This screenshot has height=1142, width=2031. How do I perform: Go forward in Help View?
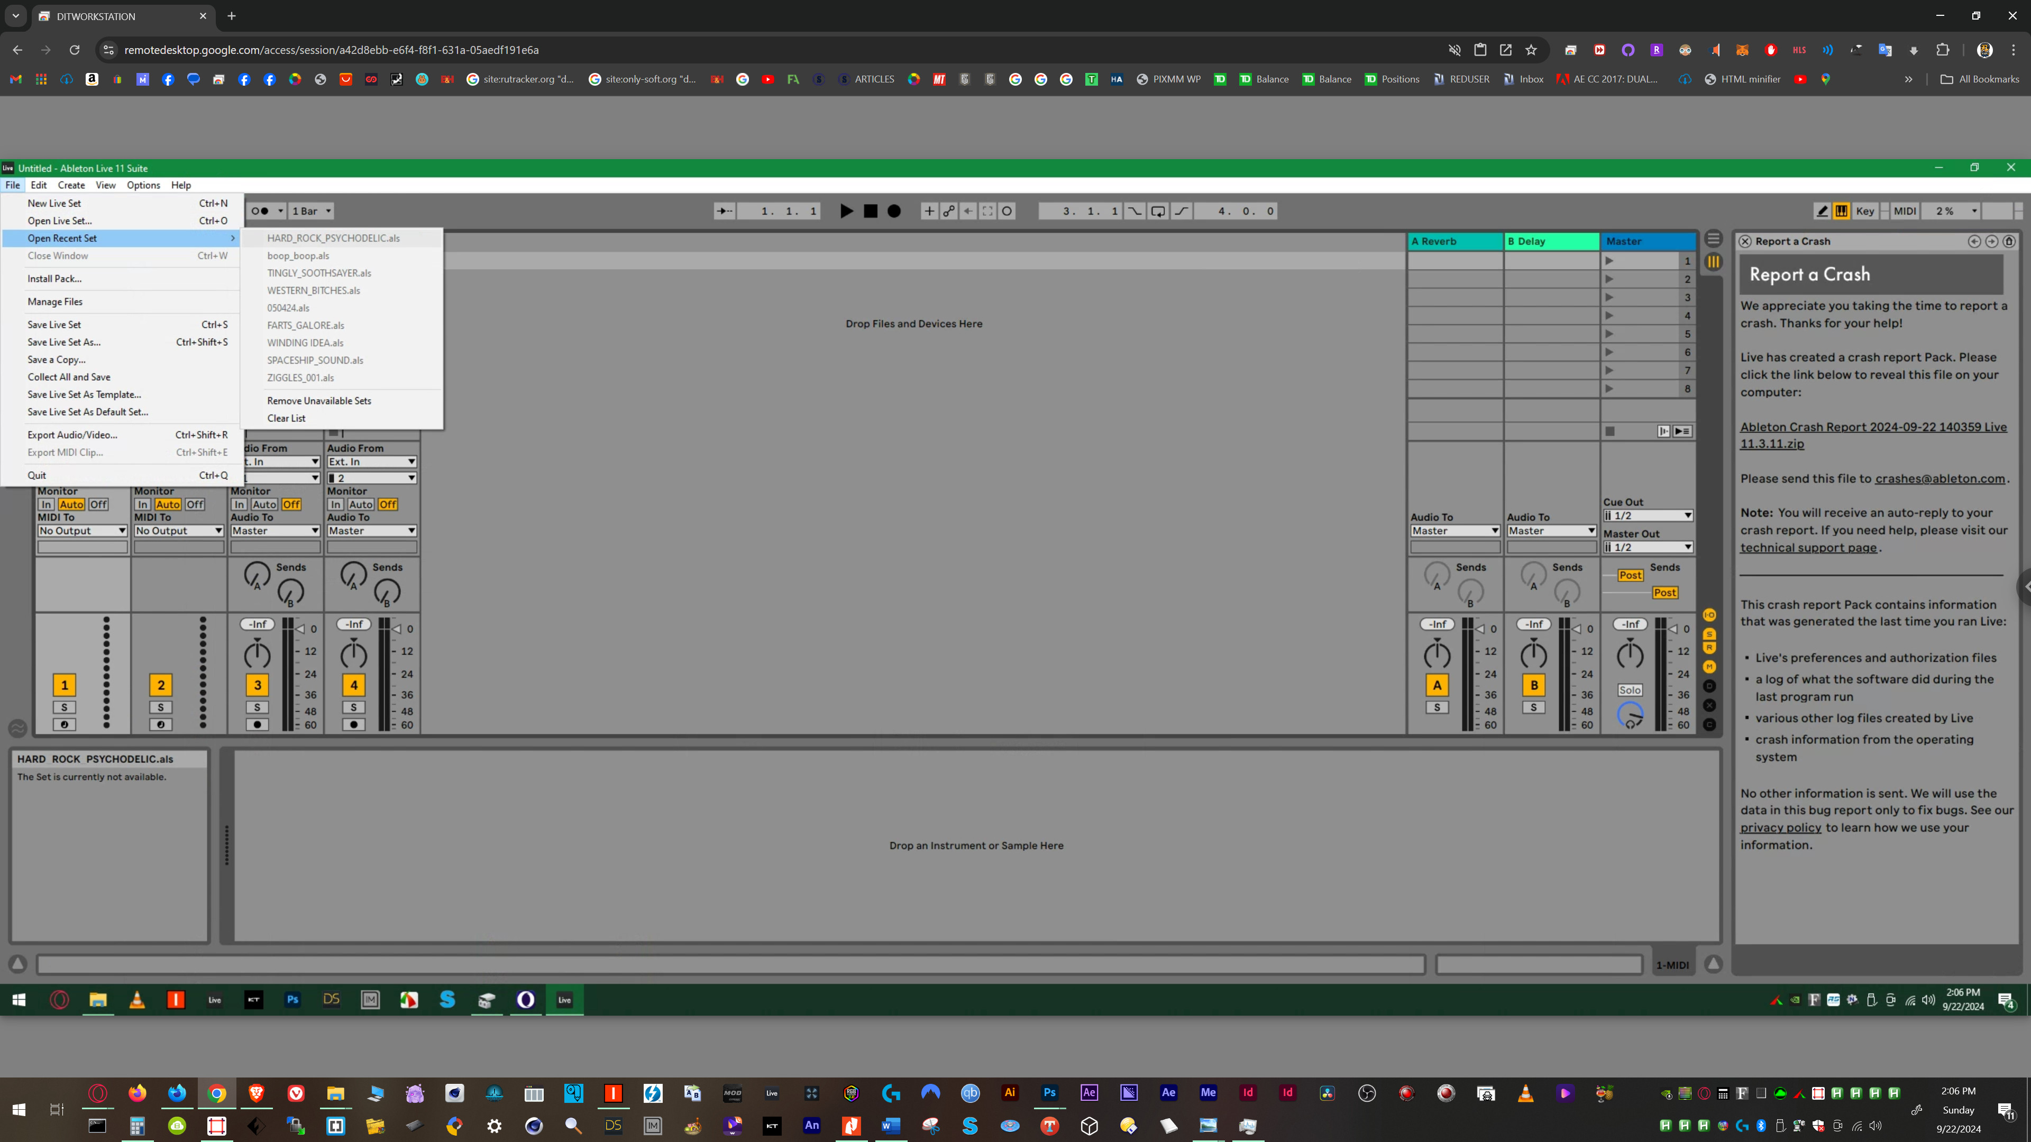pos(1991,241)
